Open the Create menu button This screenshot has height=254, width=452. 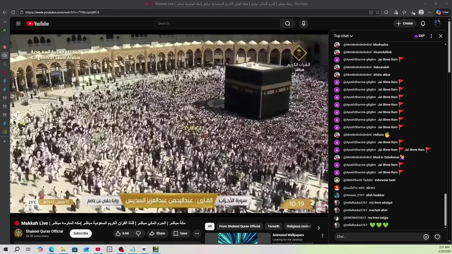click(x=405, y=24)
